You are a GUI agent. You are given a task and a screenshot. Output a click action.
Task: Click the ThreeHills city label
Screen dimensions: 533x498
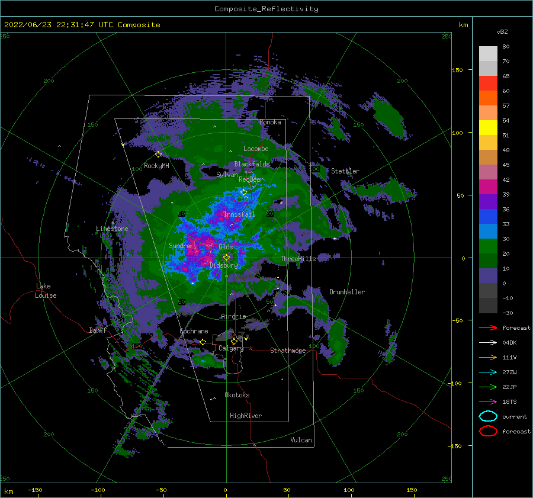pyautogui.click(x=298, y=259)
